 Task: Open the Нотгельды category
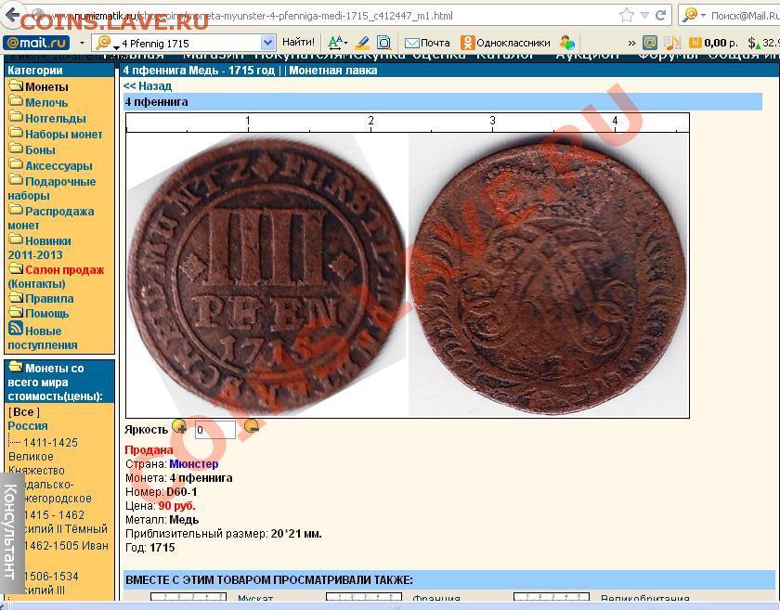[x=55, y=119]
